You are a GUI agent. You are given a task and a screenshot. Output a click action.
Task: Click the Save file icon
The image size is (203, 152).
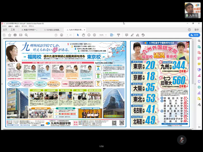point(4,35)
